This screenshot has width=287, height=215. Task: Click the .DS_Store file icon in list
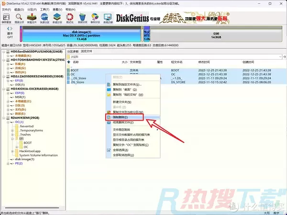68,82
